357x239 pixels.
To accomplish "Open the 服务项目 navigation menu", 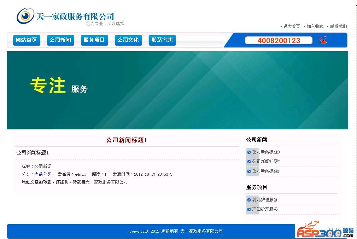I will pos(94,40).
